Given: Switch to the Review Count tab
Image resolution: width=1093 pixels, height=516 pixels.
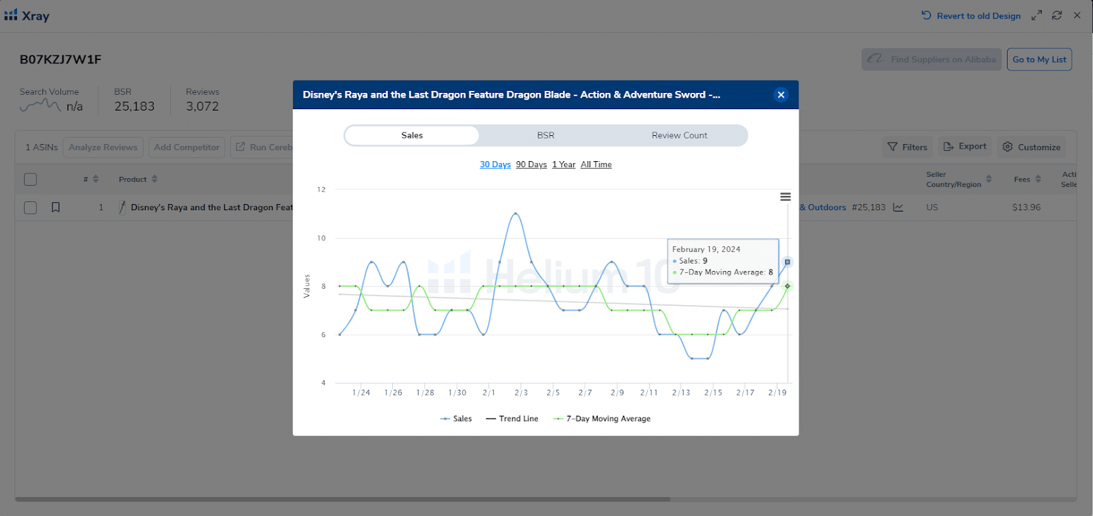Looking at the screenshot, I should coord(679,135).
